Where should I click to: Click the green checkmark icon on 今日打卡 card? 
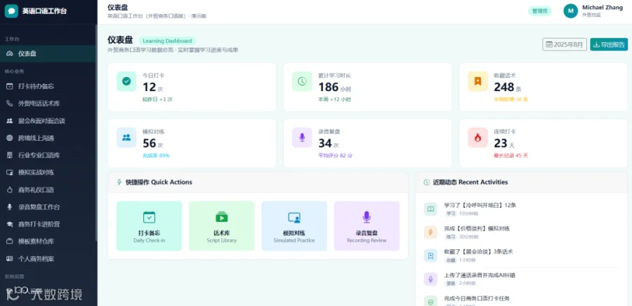click(x=126, y=81)
